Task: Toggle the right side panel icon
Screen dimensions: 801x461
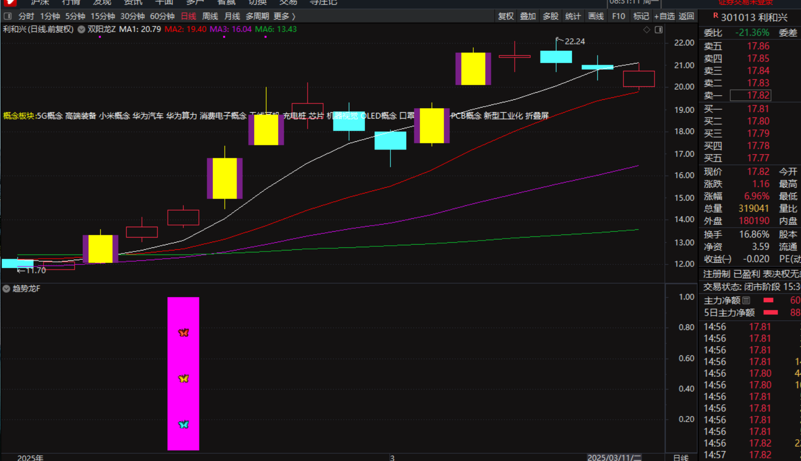Action: (x=659, y=29)
